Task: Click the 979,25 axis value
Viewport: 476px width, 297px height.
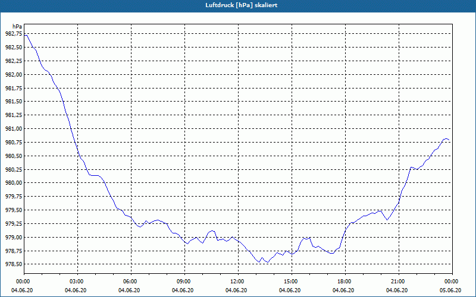Action: click(x=14, y=224)
